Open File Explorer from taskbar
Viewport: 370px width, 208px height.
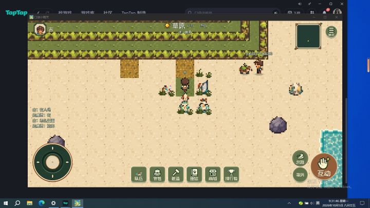tap(29, 203)
